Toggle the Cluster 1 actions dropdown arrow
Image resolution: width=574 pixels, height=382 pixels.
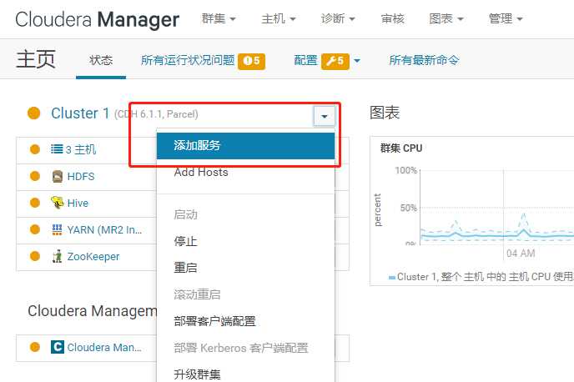click(325, 116)
